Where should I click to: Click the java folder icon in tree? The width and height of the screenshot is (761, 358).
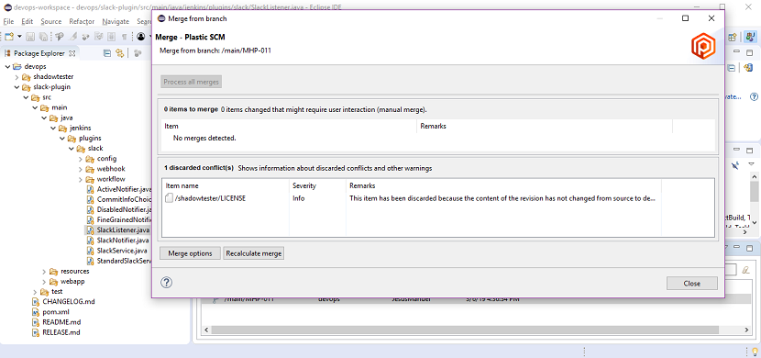click(53, 117)
